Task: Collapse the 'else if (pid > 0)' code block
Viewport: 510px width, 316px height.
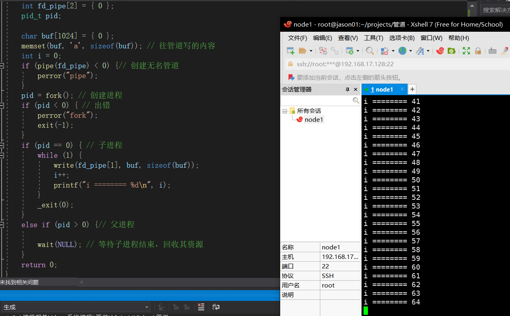Action: pos(2,225)
